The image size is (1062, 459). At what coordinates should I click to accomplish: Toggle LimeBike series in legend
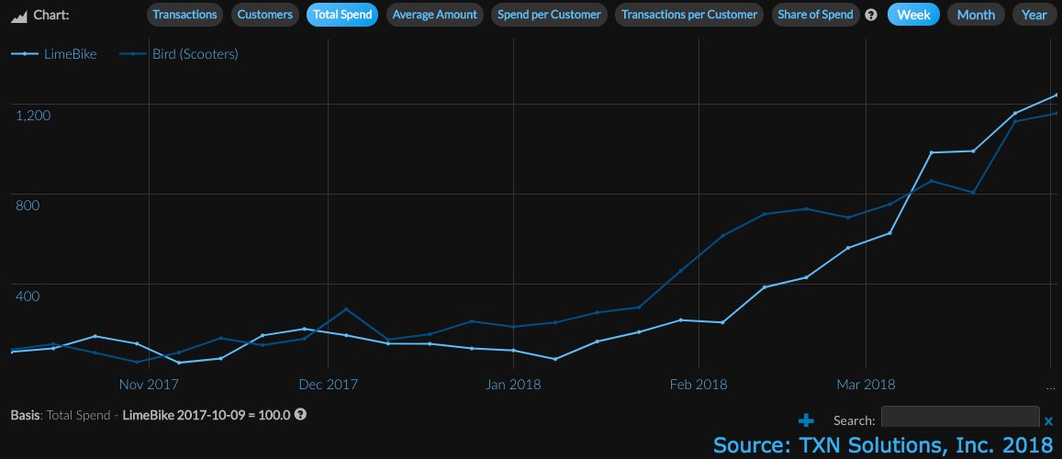pyautogui.click(x=54, y=54)
